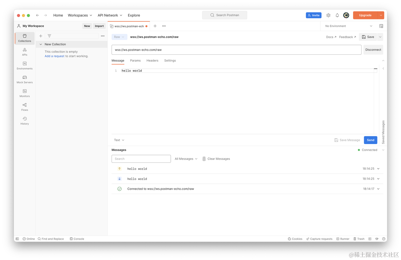Click the Search Postman field
Image resolution: width=401 pixels, height=260 pixels.
pos(225,15)
